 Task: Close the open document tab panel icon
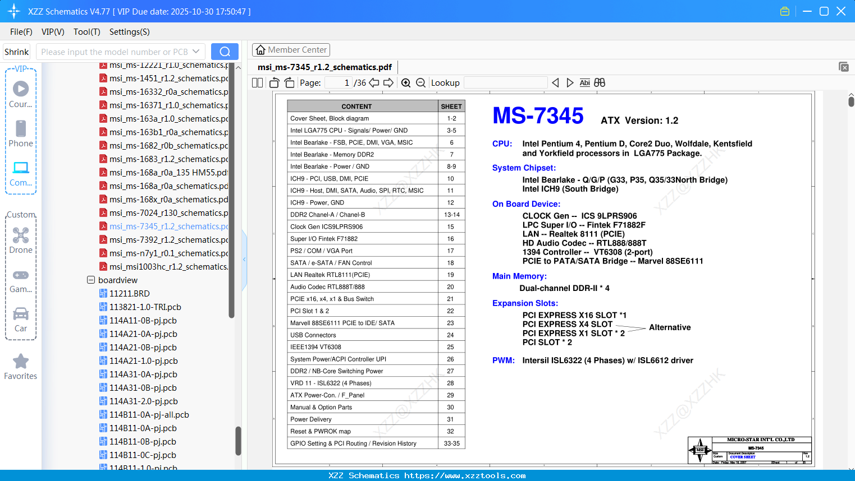tap(844, 67)
